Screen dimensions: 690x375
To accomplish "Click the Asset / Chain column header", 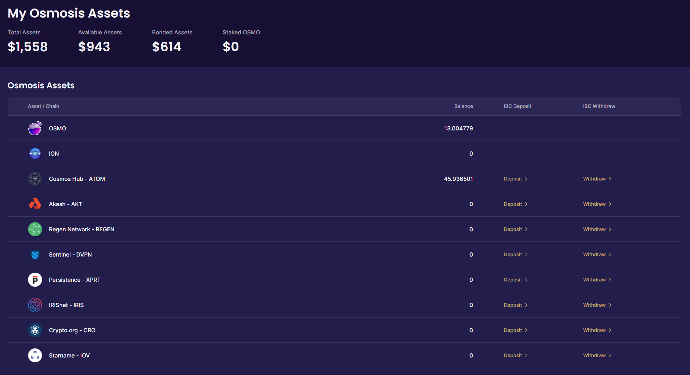I will 43,106.
